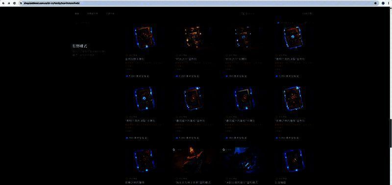Open the 暴风城下的集结 卡牌包 pack thumbnail
Viewport: 392px width, 185px height.
click(x=244, y=98)
